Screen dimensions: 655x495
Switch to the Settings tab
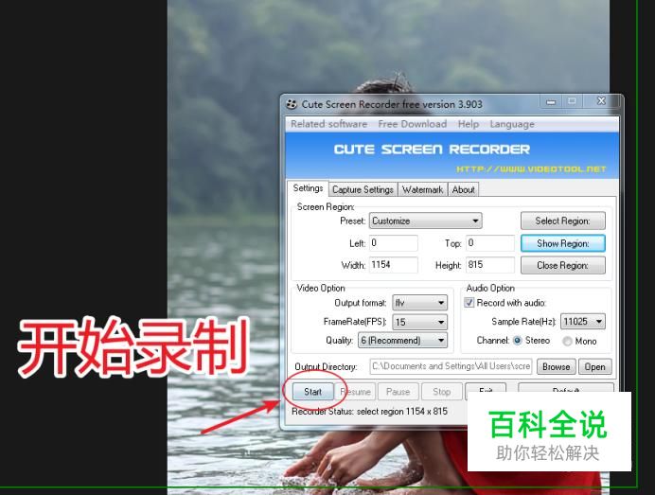(308, 188)
